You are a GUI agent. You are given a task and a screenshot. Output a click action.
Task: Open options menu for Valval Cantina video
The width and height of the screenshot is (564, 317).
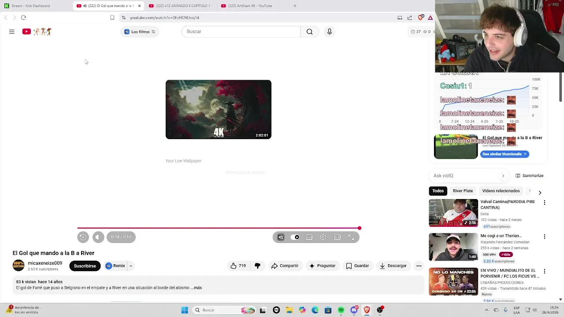coord(545,203)
